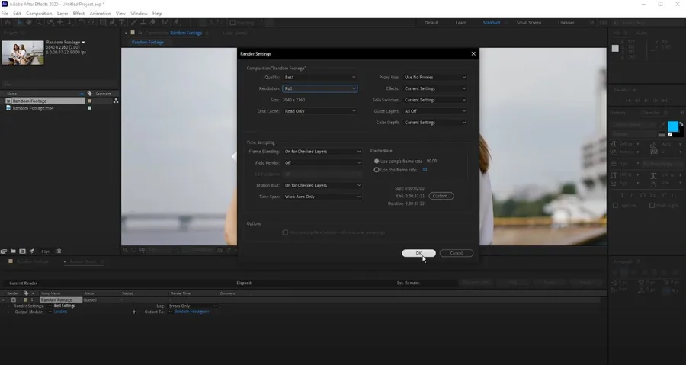Image resolution: width=686 pixels, height=365 pixels.
Task: Click the label tag column icon in Project panel
Action: click(90, 94)
